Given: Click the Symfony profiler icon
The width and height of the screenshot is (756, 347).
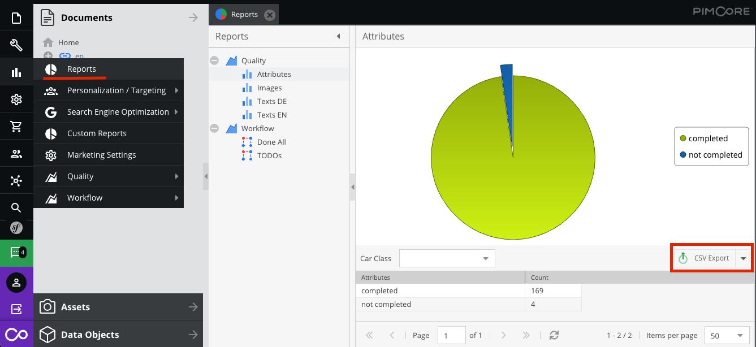Looking at the screenshot, I should (16, 228).
